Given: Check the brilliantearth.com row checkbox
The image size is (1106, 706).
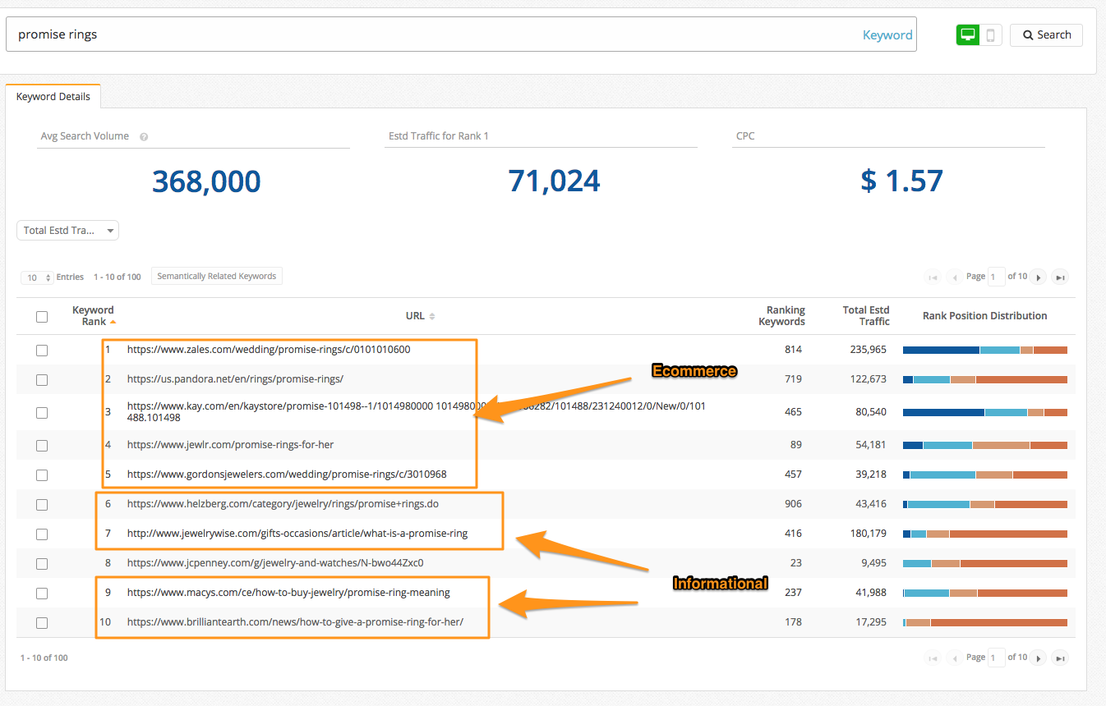Looking at the screenshot, I should pos(42,623).
